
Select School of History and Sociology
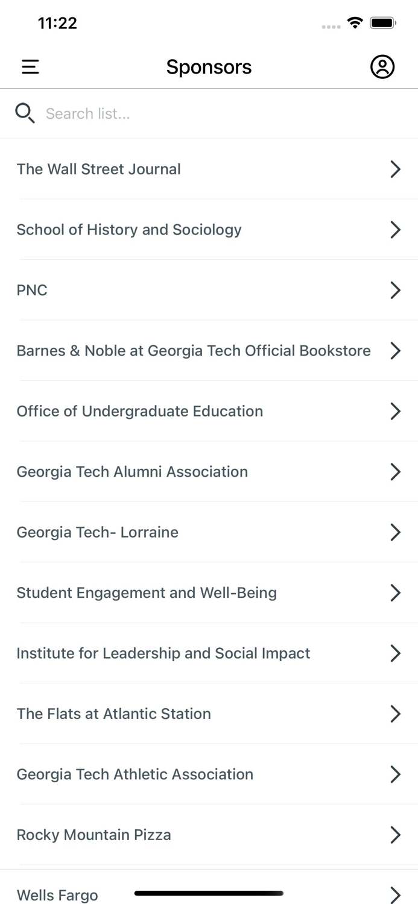coord(129,230)
